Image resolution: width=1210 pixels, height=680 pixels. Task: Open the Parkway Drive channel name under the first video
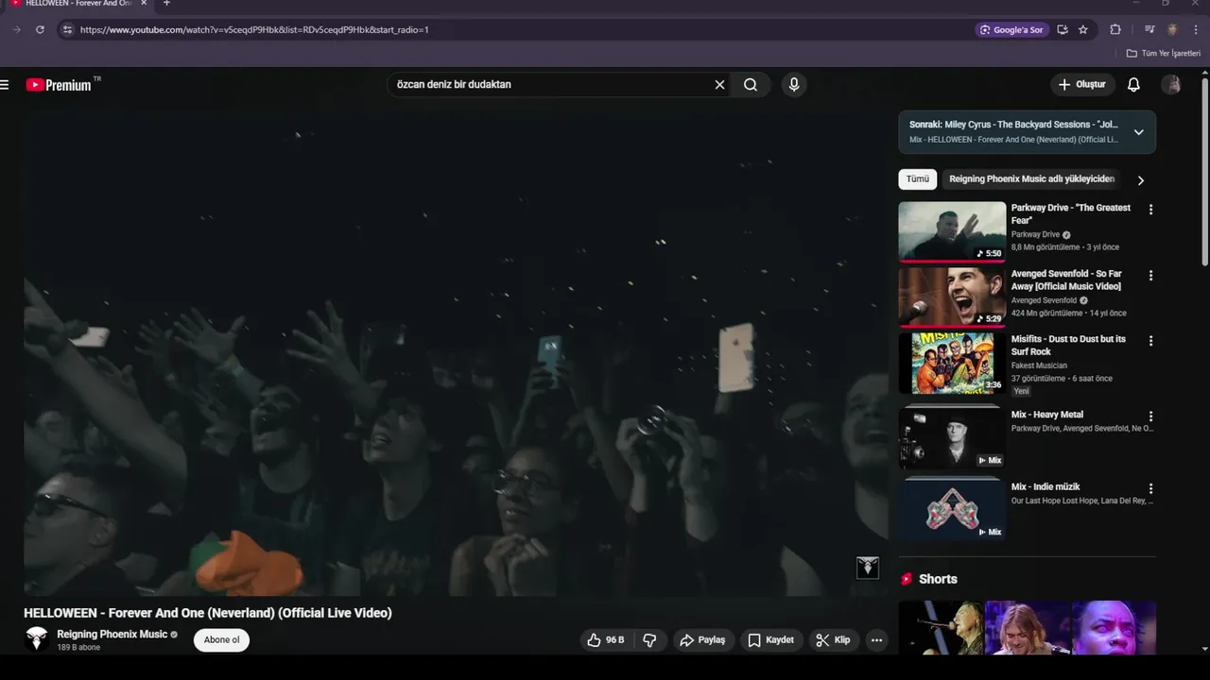pos(1035,234)
